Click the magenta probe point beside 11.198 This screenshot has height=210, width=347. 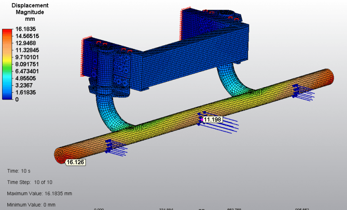point(202,120)
